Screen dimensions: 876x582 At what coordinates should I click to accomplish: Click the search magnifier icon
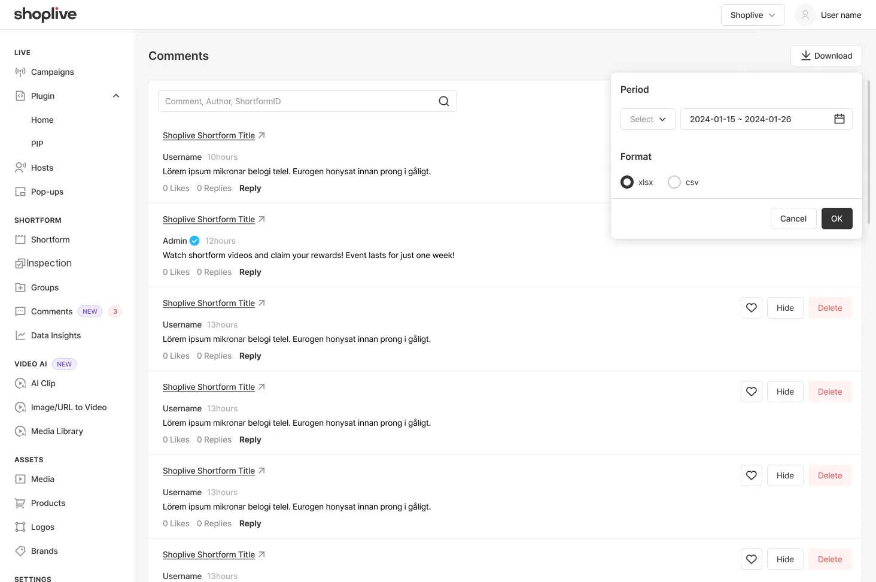(x=444, y=101)
